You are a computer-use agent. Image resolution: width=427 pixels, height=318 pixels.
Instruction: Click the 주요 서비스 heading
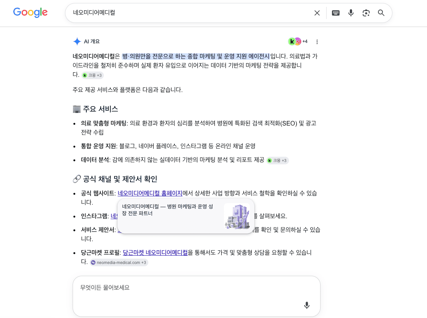click(95, 109)
